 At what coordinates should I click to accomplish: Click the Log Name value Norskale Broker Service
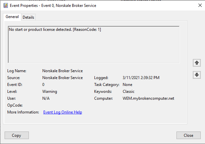tap(62, 71)
